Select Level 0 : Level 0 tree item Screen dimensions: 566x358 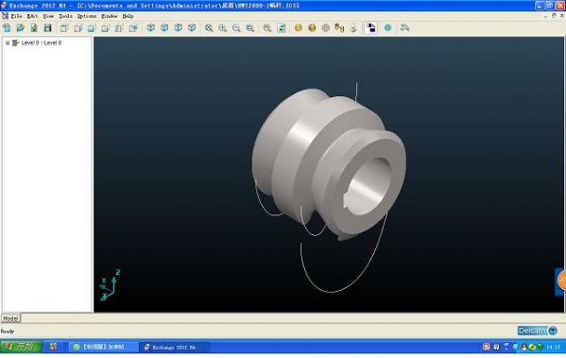(x=42, y=43)
